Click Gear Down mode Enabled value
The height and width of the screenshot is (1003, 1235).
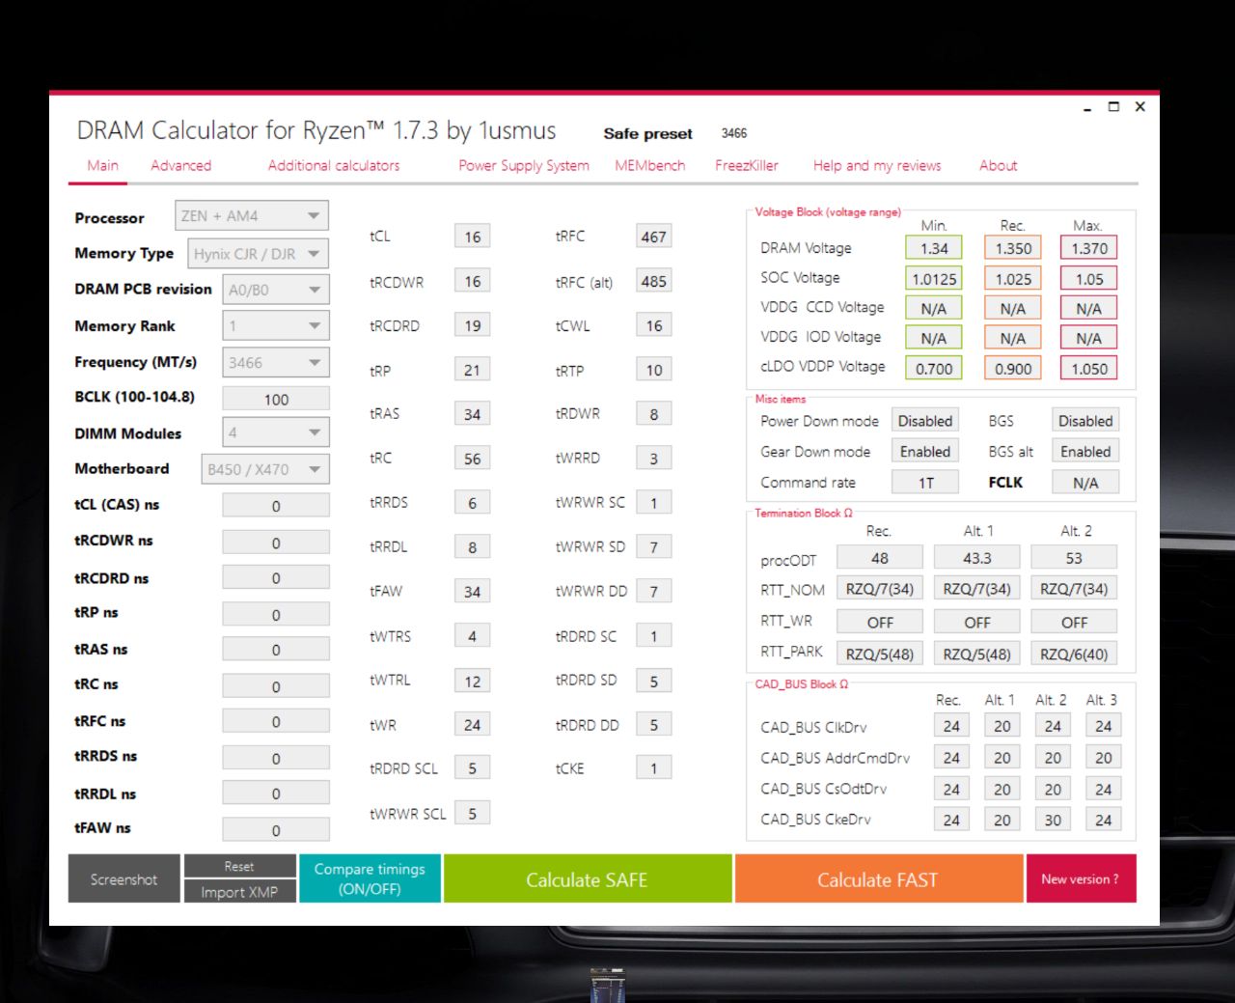tap(925, 451)
